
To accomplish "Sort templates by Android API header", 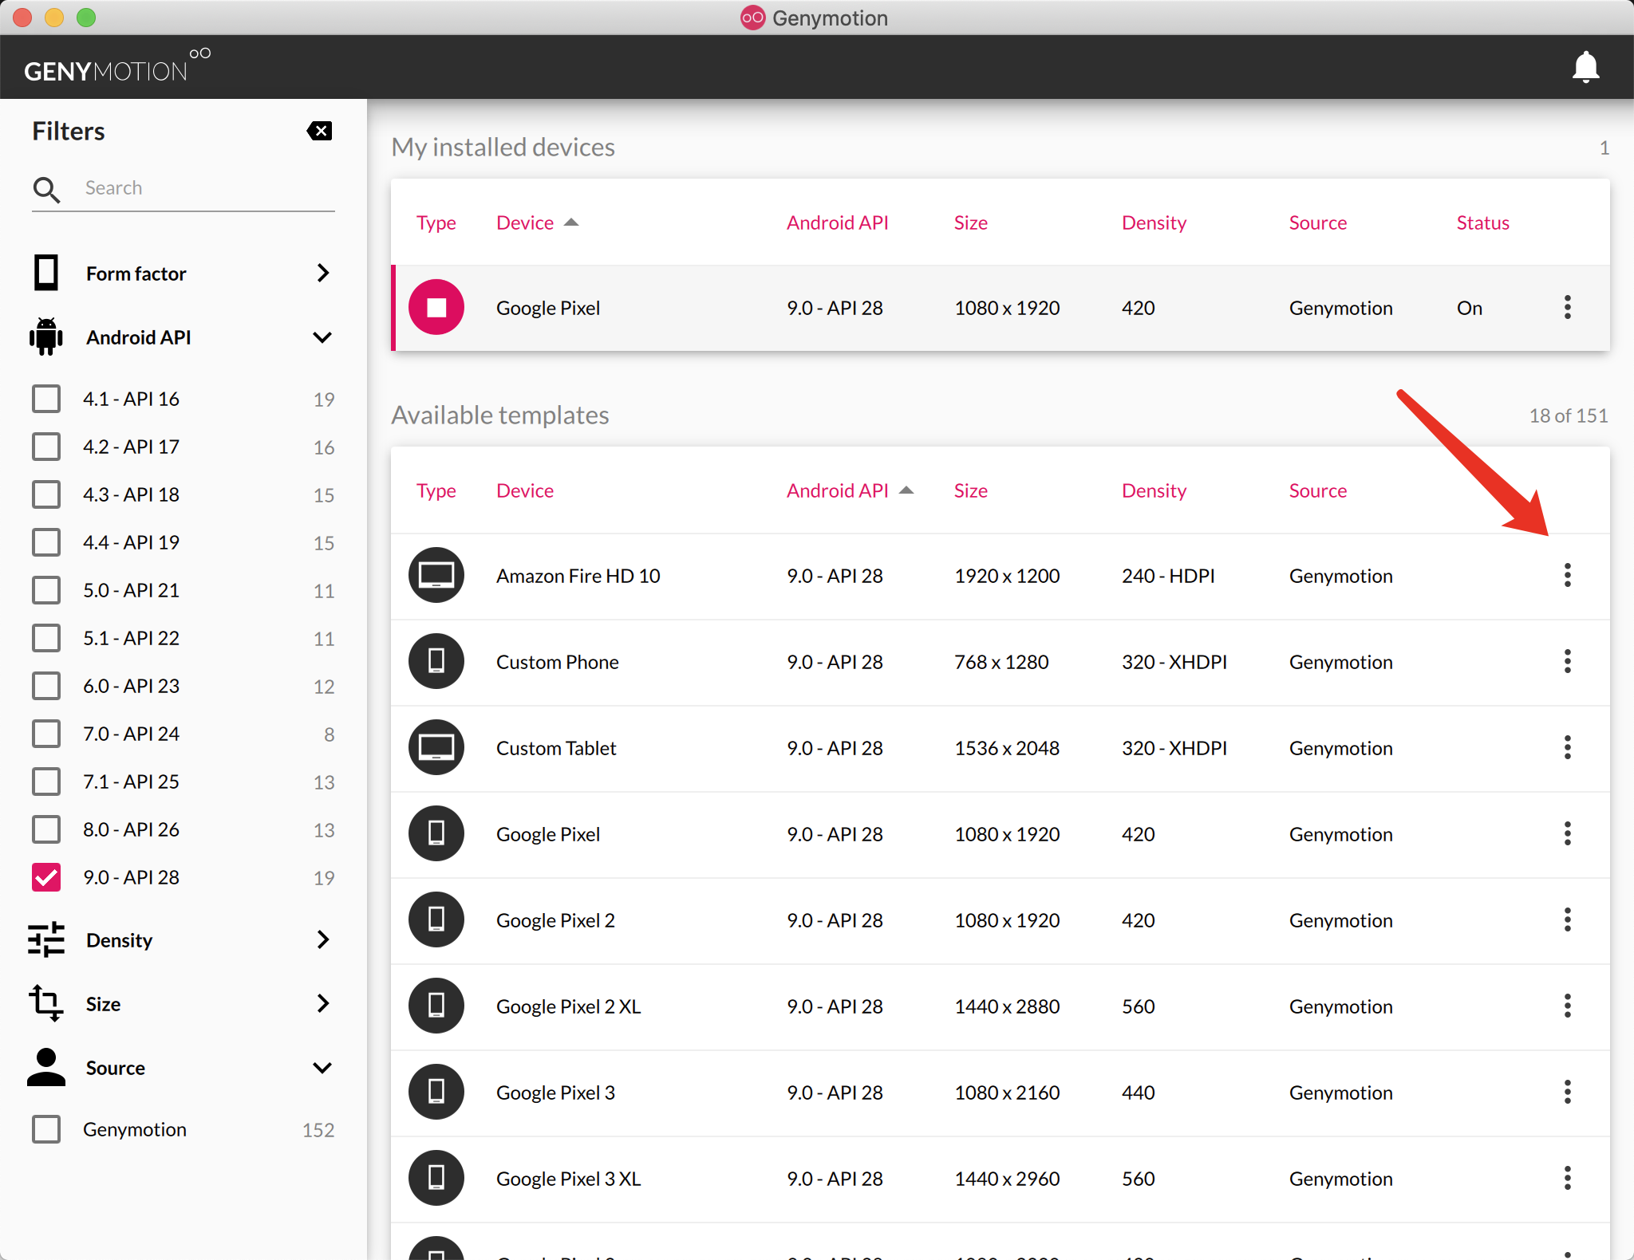I will coord(837,490).
